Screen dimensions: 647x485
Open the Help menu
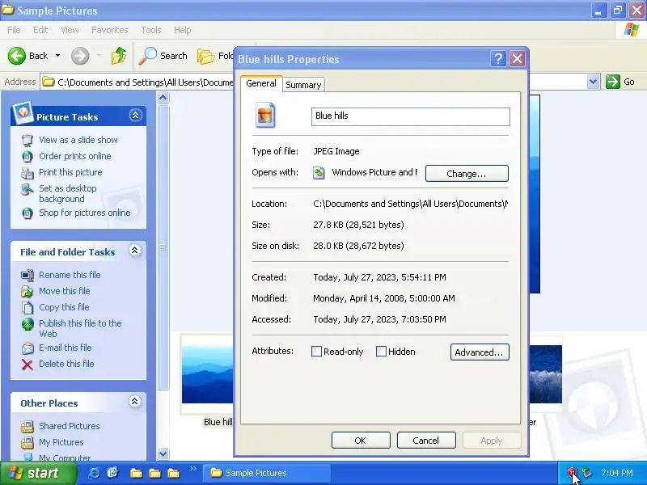coord(183,30)
